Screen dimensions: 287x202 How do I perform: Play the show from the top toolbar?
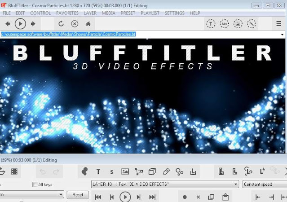point(20,24)
